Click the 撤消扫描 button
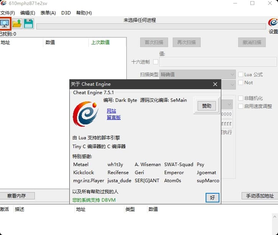 tap(252, 42)
